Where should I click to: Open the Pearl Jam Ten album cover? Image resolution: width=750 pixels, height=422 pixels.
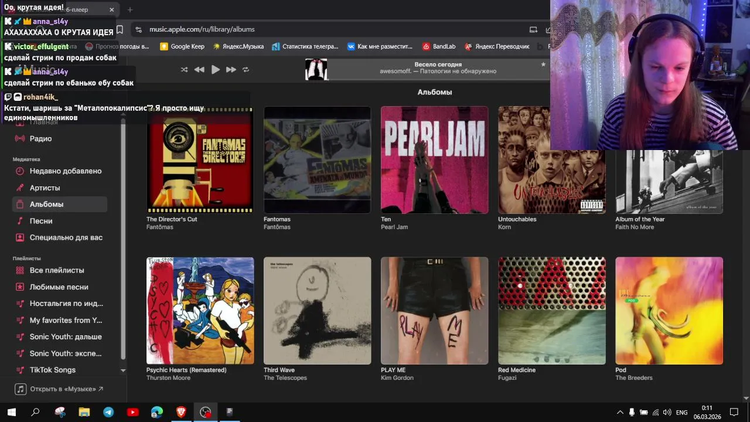tap(434, 160)
